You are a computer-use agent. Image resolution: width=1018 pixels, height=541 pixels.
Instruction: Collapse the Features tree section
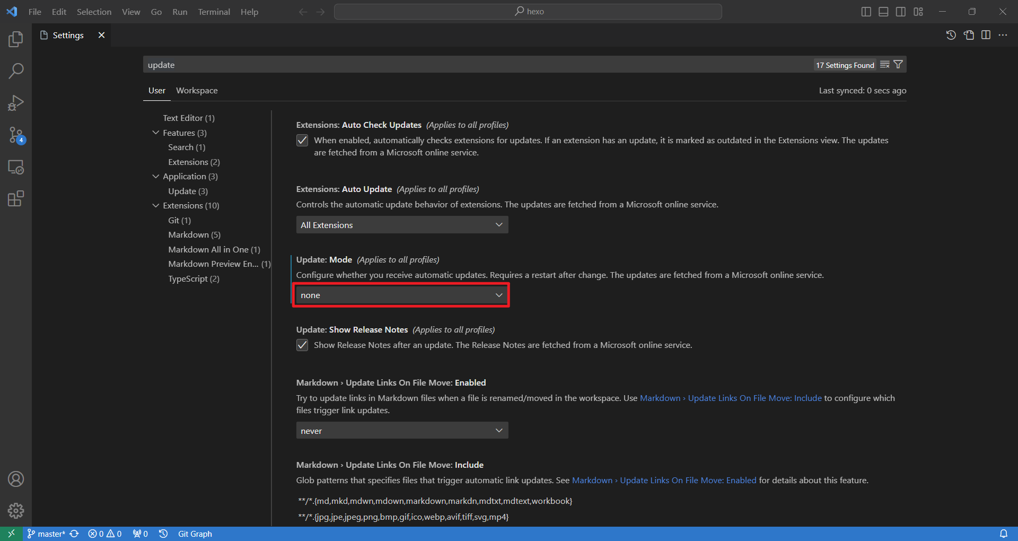156,133
